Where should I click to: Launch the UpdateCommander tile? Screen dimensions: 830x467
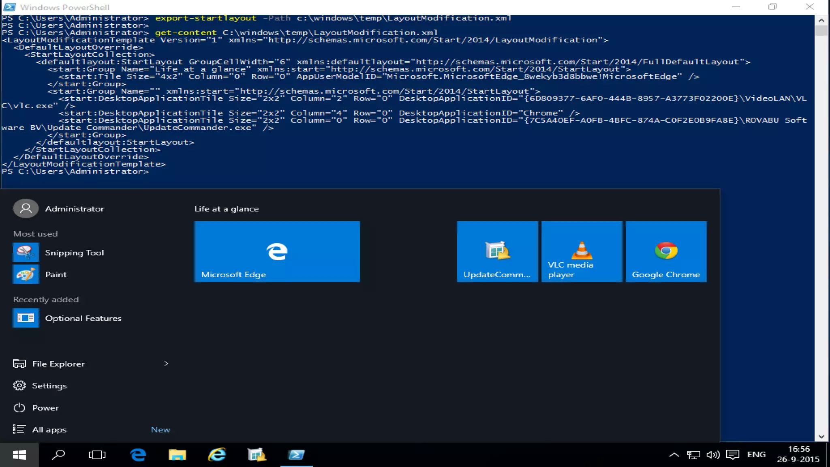(x=497, y=251)
